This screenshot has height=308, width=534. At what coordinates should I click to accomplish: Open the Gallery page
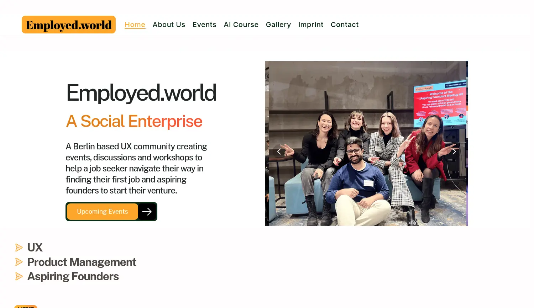pos(278,25)
